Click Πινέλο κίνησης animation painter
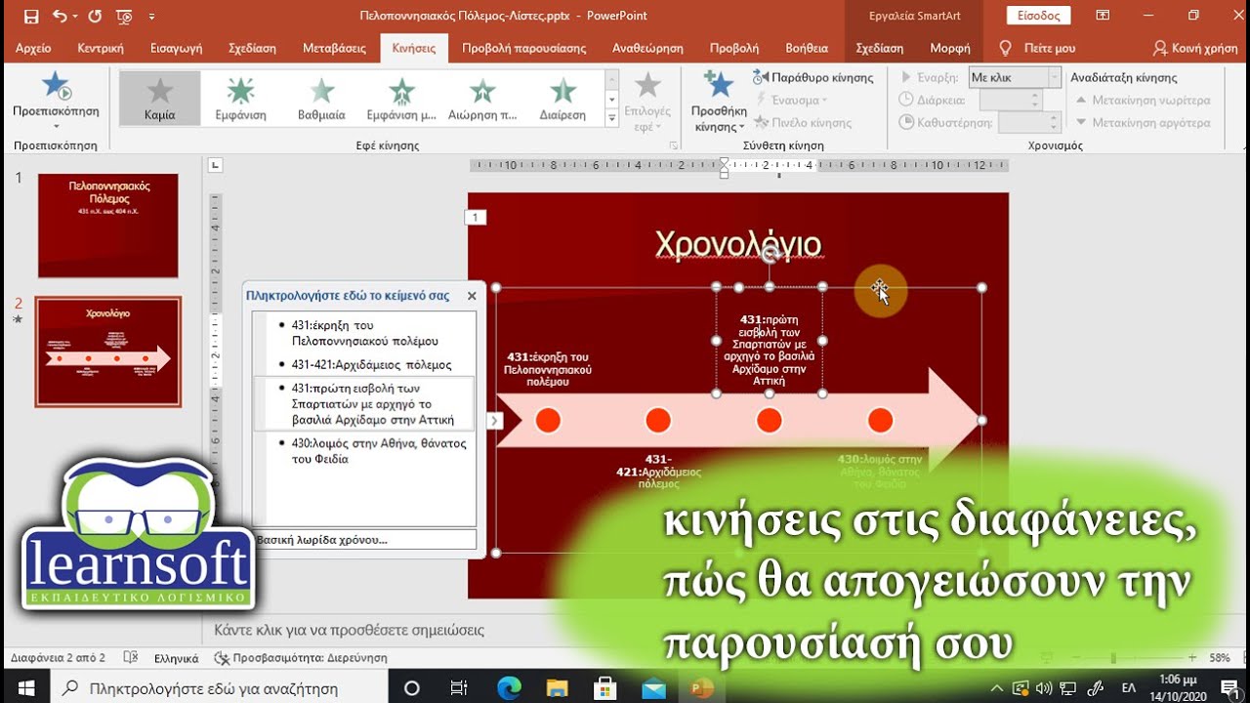 (x=802, y=123)
